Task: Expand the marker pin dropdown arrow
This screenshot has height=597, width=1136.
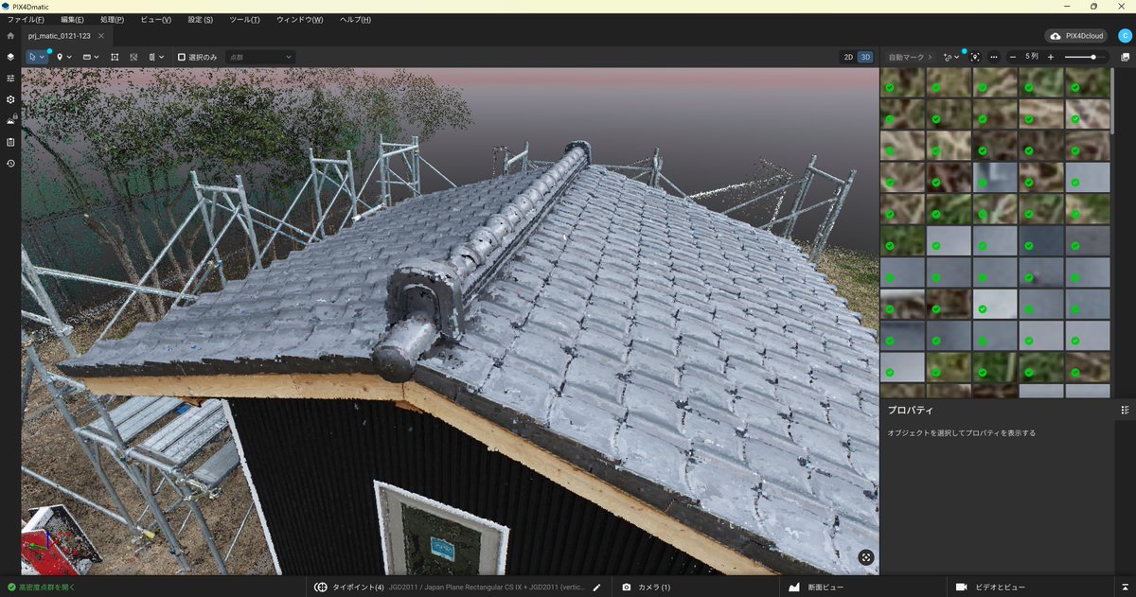Action: (x=69, y=57)
